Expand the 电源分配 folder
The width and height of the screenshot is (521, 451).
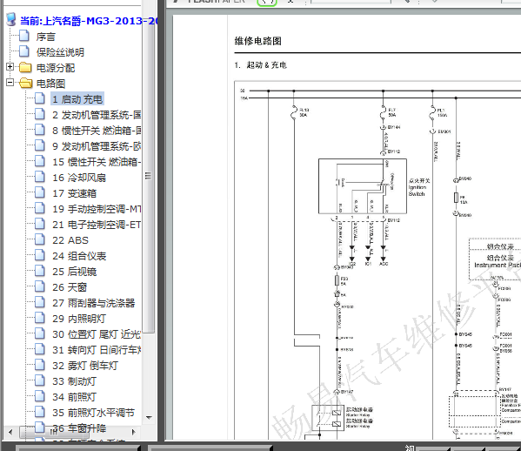tap(10, 67)
